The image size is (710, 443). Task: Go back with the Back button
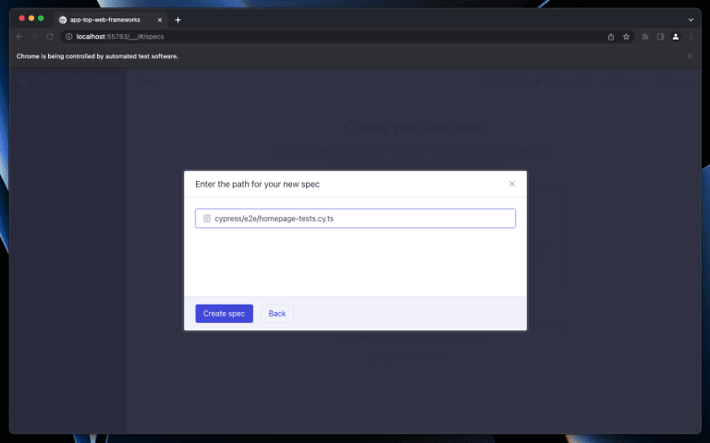pyautogui.click(x=277, y=313)
